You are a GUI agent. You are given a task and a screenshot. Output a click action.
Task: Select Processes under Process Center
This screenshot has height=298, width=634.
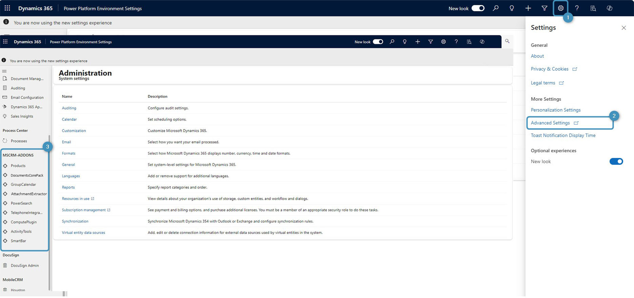click(x=18, y=141)
